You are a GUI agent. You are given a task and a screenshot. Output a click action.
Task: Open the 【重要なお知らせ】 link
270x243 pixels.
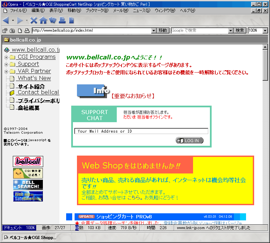coord(133,96)
